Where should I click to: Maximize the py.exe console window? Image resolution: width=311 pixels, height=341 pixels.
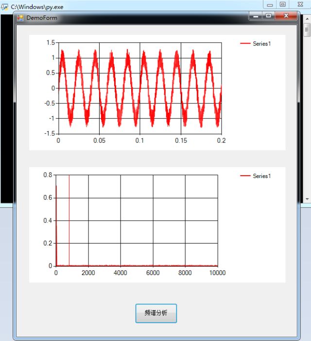[283, 4]
